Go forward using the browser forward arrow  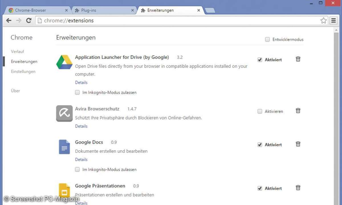tap(19, 20)
